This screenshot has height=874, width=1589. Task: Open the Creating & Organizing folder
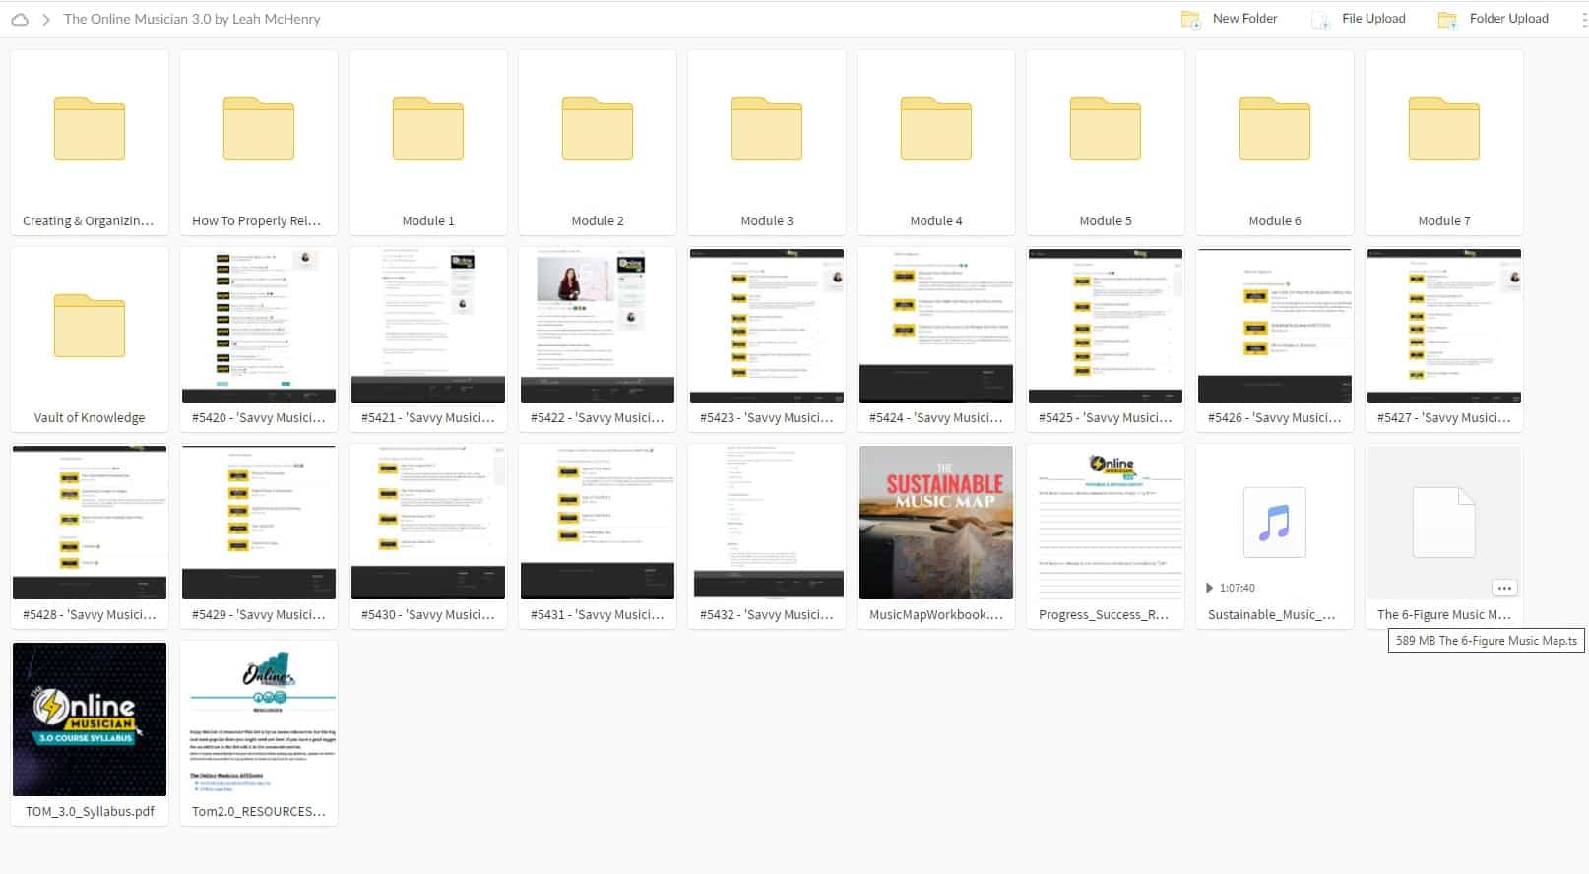coord(89,129)
